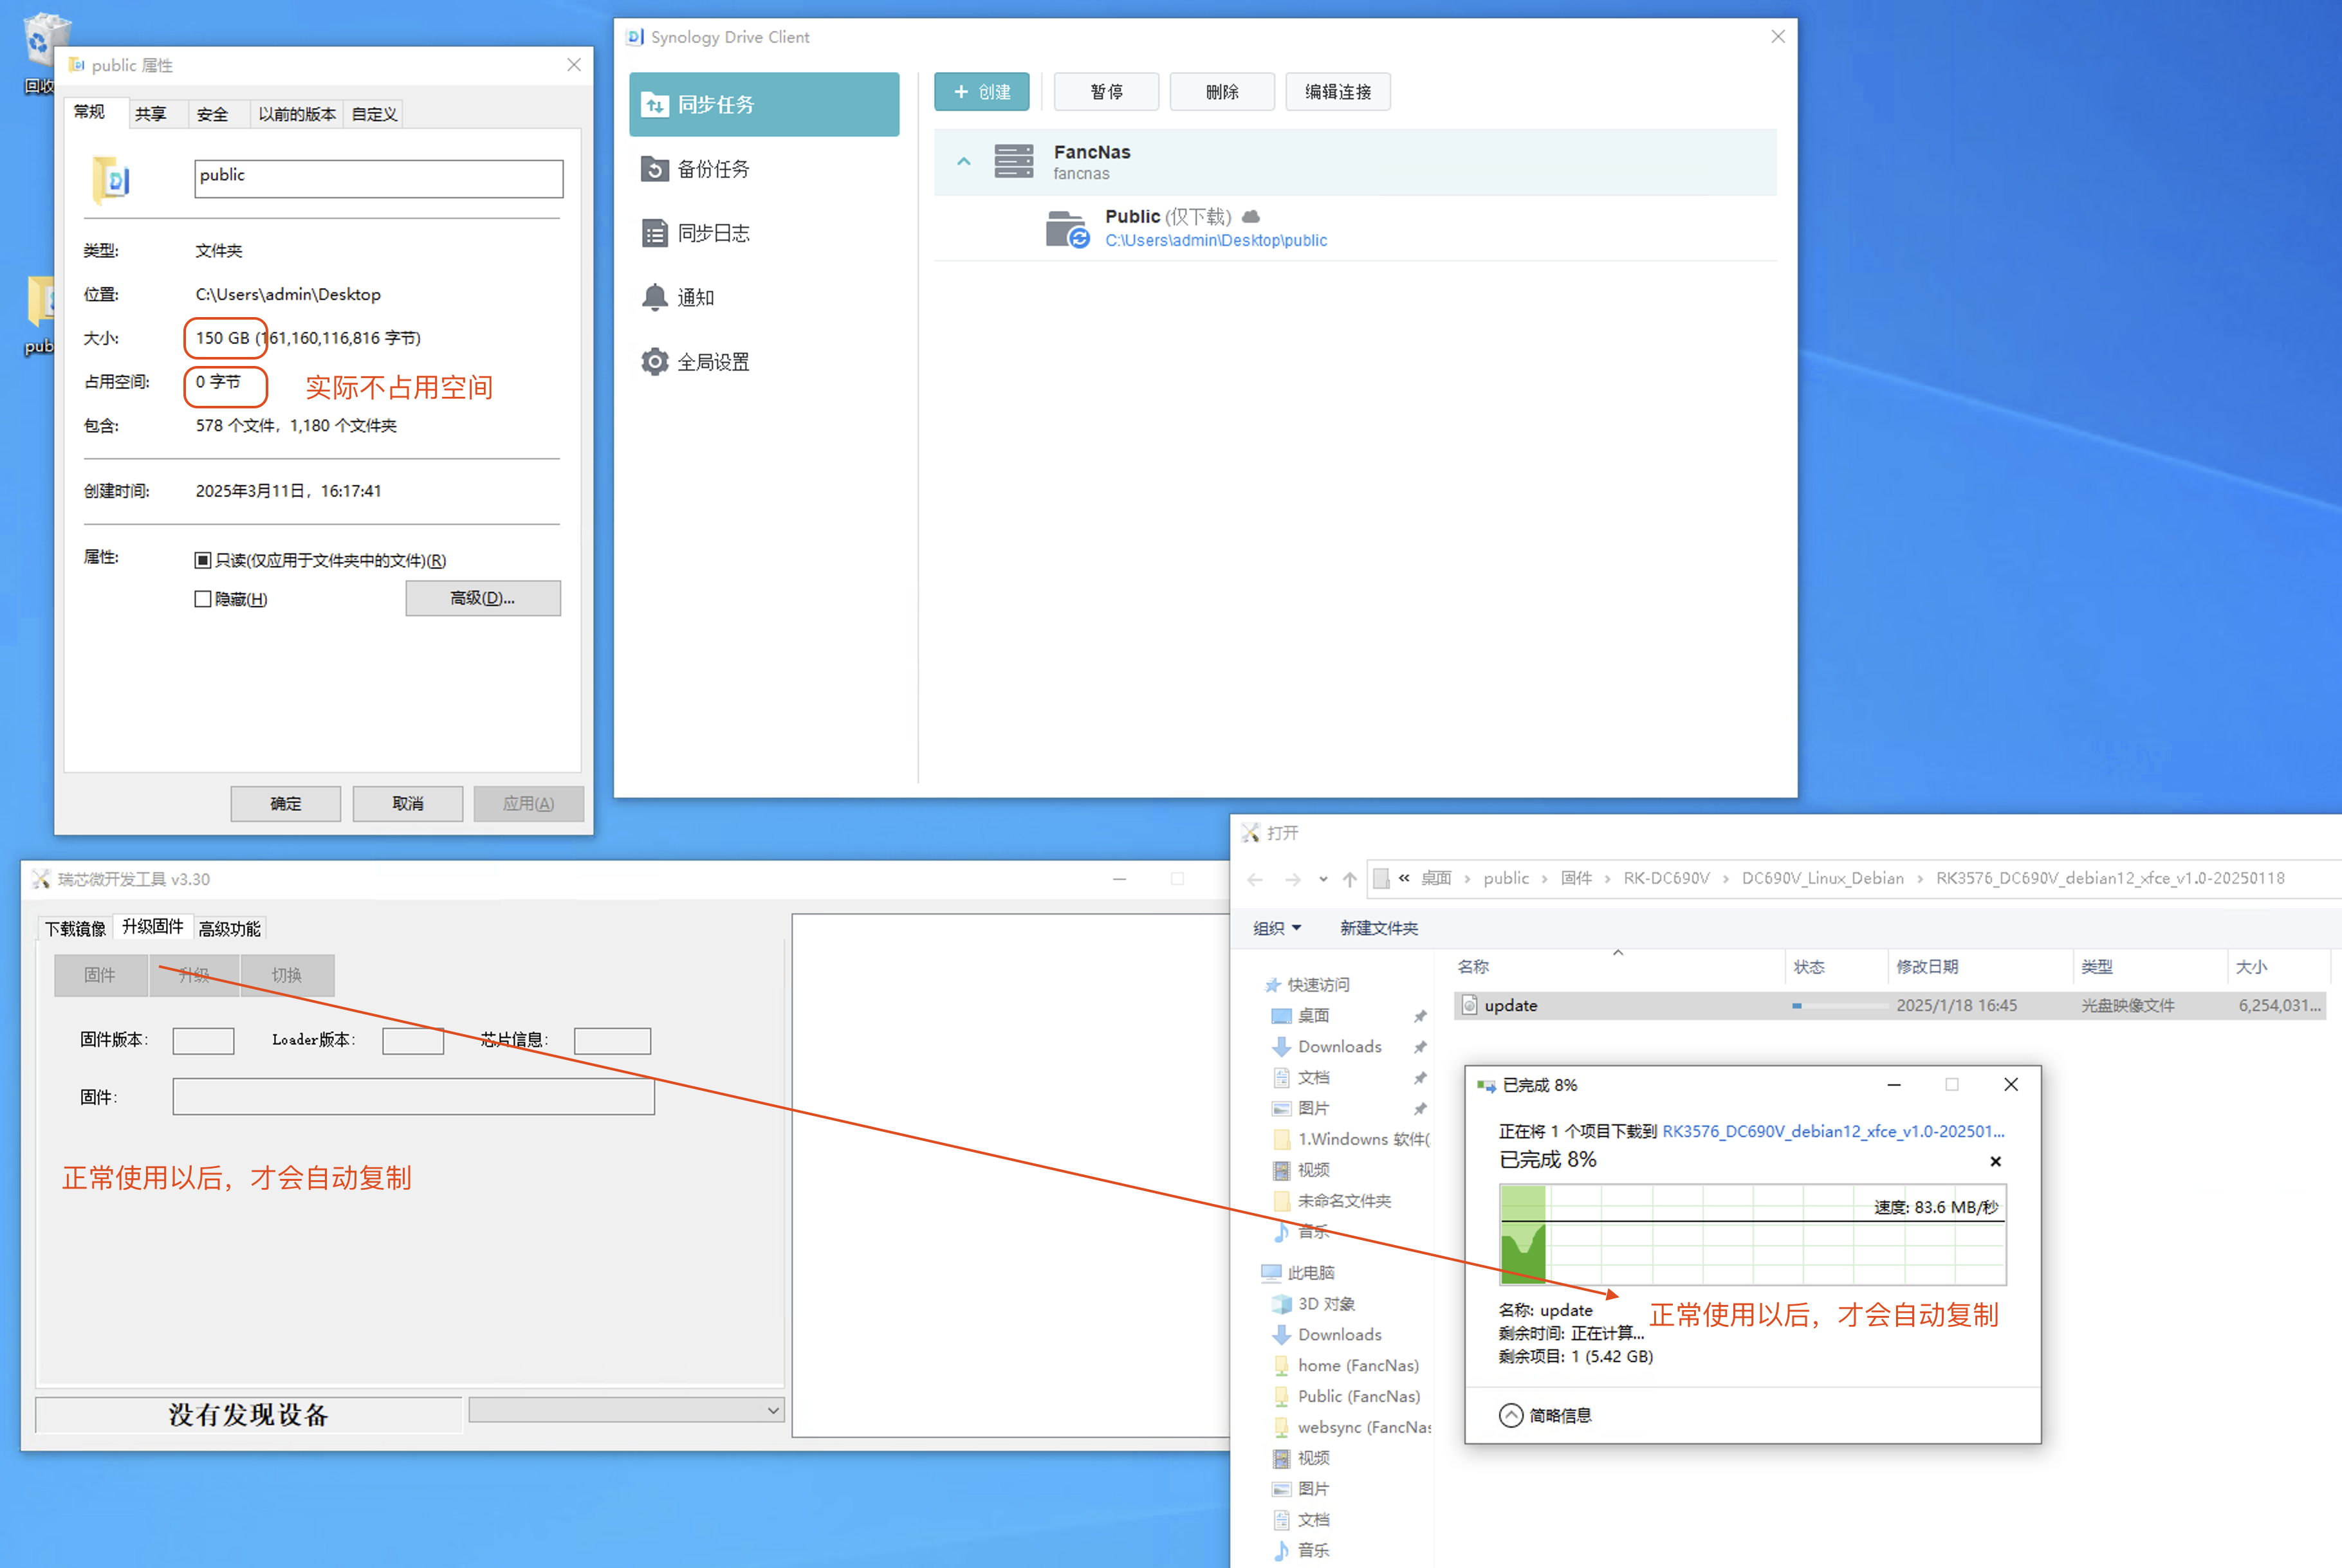The image size is (2342, 1568).
Task: Click the 固件版本 field
Action: coord(203,1041)
